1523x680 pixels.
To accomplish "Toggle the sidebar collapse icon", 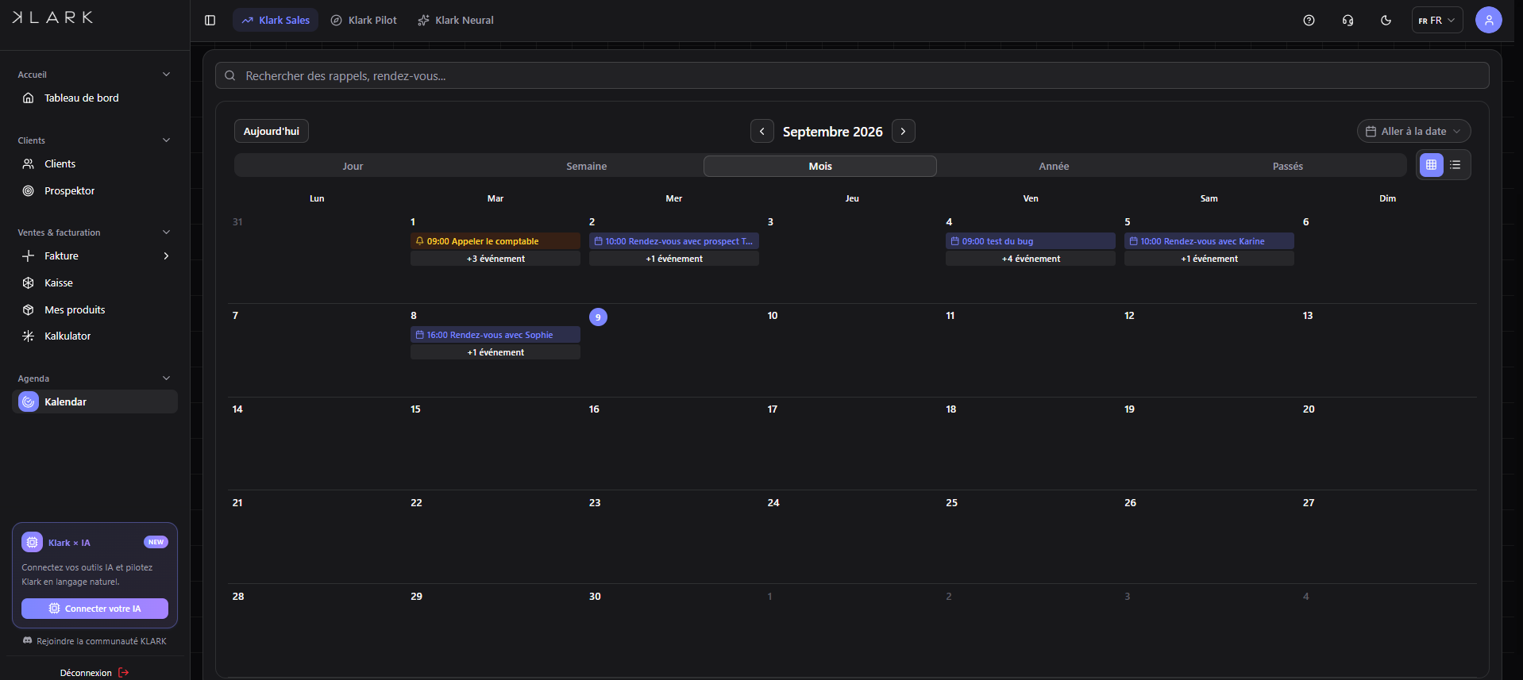I will [x=210, y=20].
